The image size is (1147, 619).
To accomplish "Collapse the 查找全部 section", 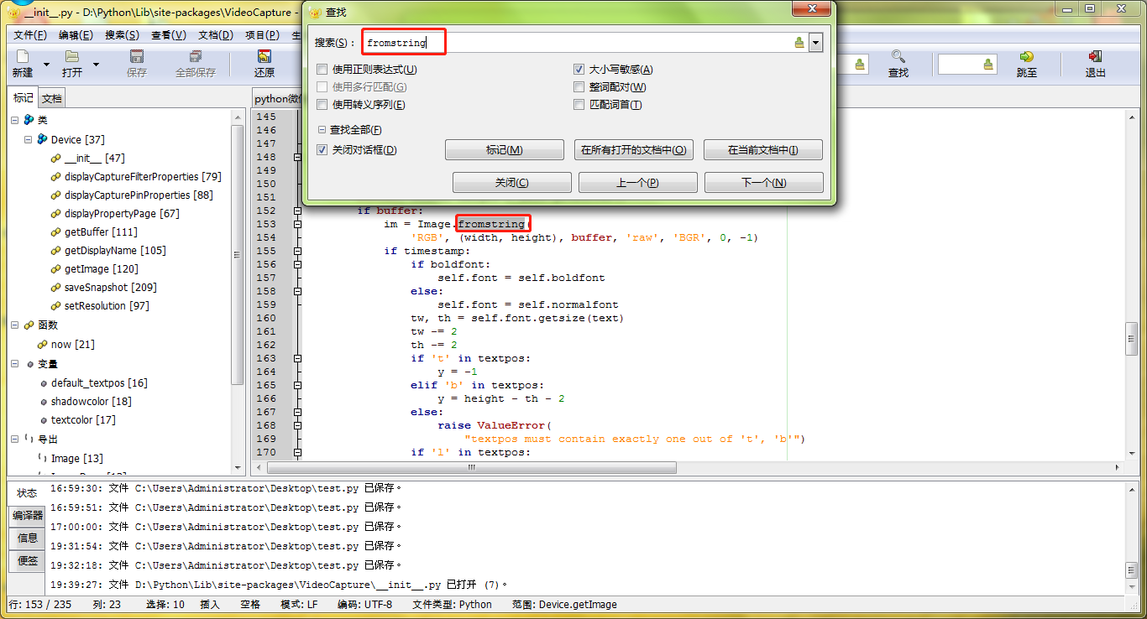I will click(322, 130).
